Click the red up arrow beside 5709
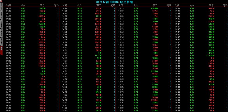This screenshot has width=228, height=112. click(x=44, y=63)
